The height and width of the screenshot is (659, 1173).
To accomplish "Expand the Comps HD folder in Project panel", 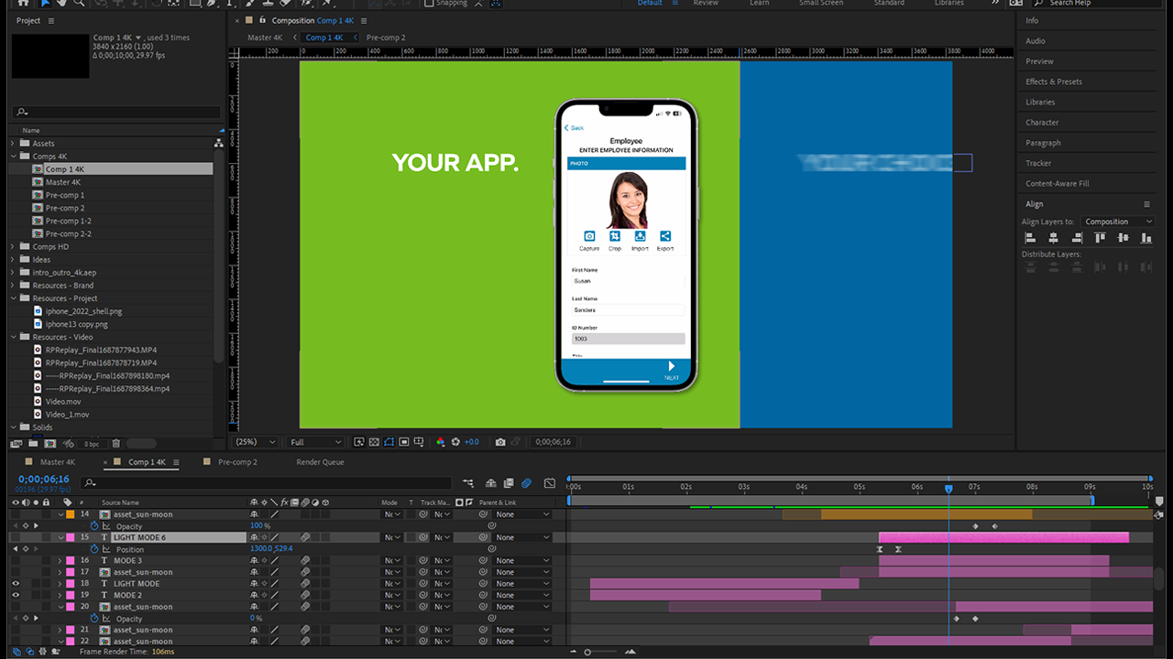I will pos(13,247).
